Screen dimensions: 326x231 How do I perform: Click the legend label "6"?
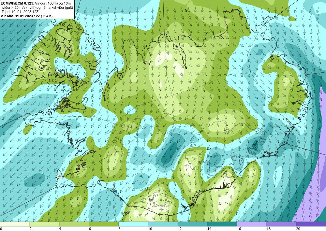(x=90, y=229)
